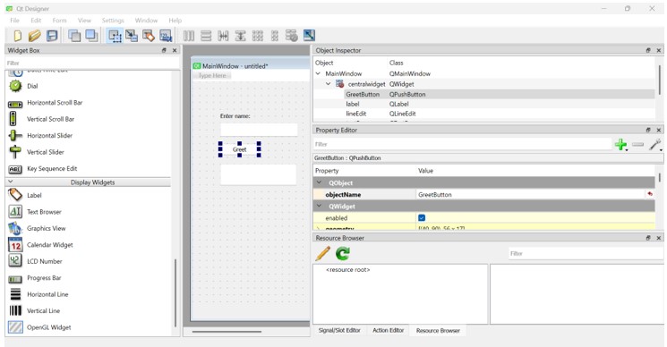Open the Settings menu
This screenshot has height=347, width=667.
coord(113,21)
